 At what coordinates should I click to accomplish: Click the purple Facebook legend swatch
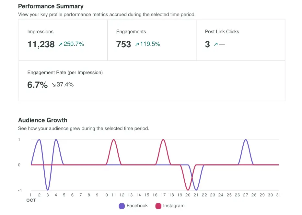pyautogui.click(x=122, y=206)
